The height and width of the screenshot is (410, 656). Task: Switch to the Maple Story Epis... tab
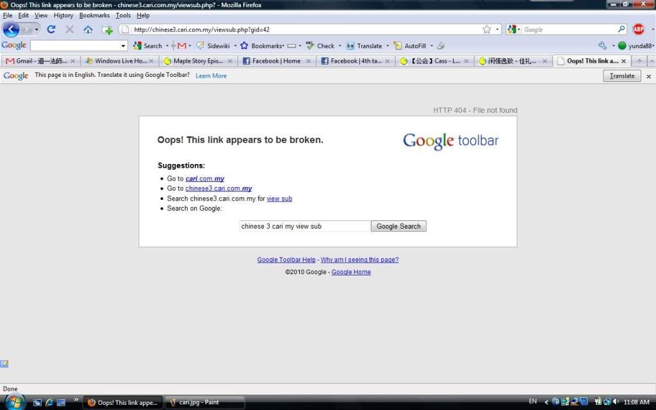198,61
